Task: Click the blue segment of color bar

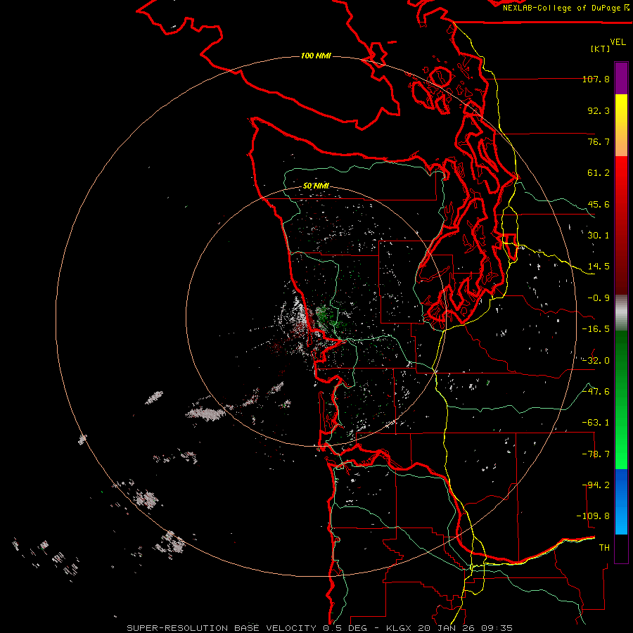Action: pos(621,501)
